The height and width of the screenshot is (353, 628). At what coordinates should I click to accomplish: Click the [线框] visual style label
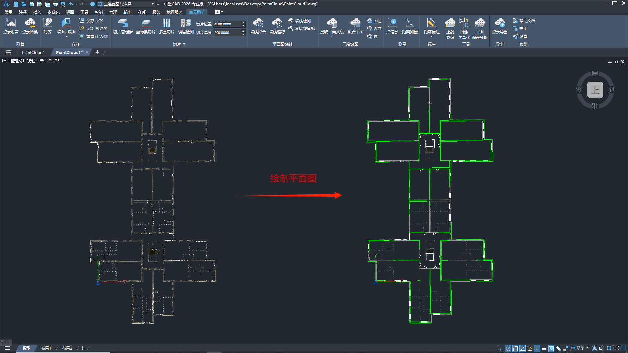31,61
